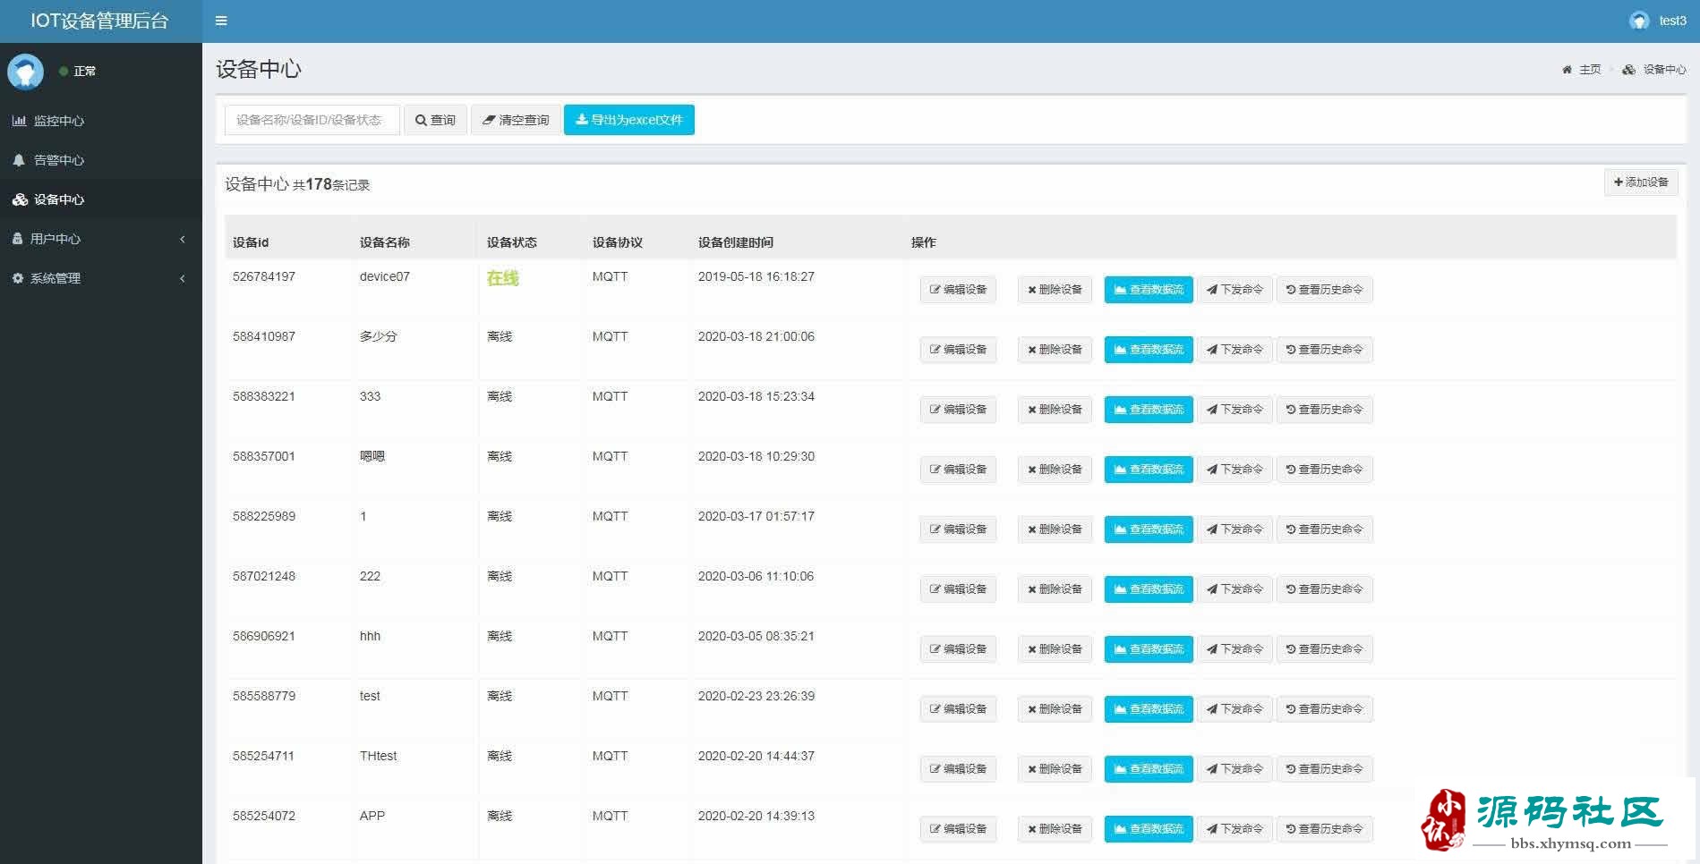Image resolution: width=1700 pixels, height=864 pixels.
Task: Click the IOT设备管理后台 logo title
Action: pos(99,21)
